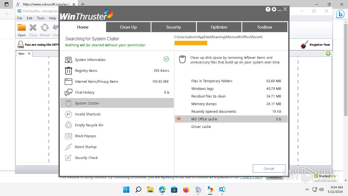
Task: Select the 'MS Office cache' entry
Action: coord(231,119)
